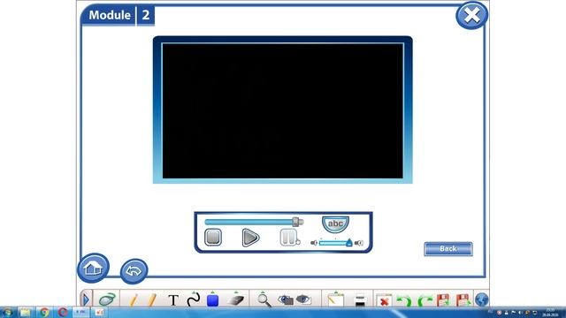Click the Back button
Screen dimensions: 566x318
point(448,249)
